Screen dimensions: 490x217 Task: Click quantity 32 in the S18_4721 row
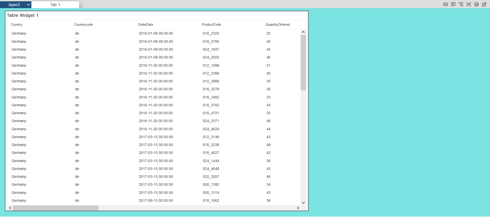268,113
